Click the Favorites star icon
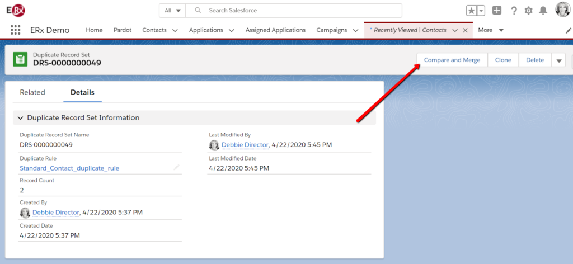Image resolution: width=573 pixels, height=264 pixels. click(x=472, y=11)
